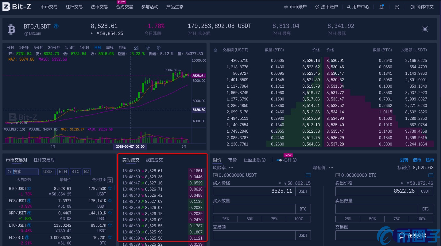Click the Bitcoin coin icon in the header

coord(11,29)
